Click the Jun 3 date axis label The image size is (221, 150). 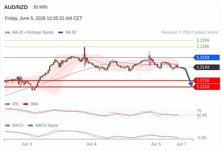(x=27, y=144)
